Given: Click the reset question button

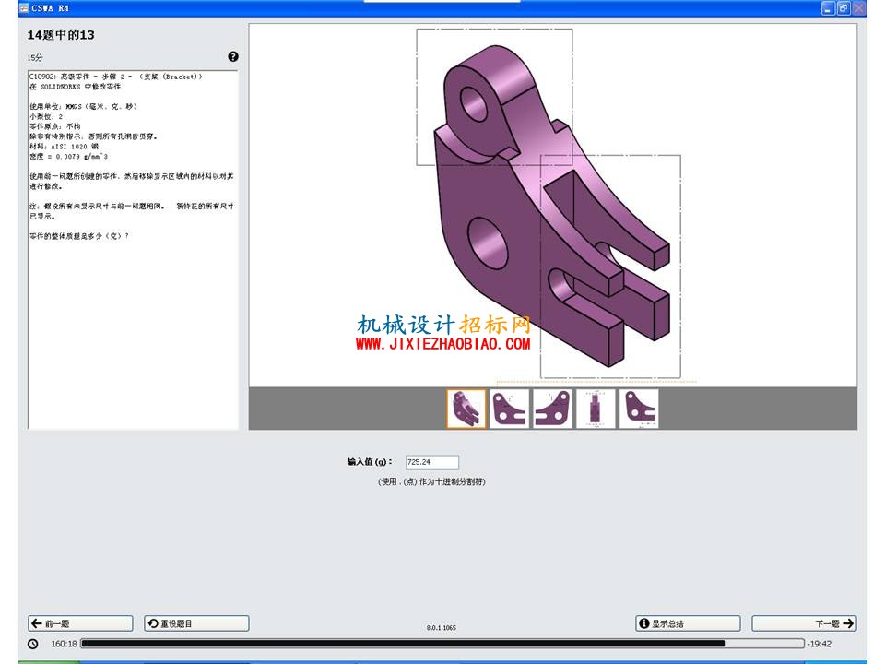Looking at the screenshot, I should 196,623.
